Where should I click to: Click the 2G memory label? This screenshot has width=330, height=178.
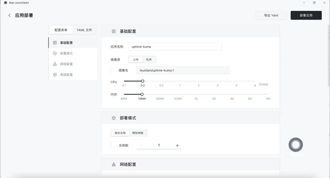point(214,99)
